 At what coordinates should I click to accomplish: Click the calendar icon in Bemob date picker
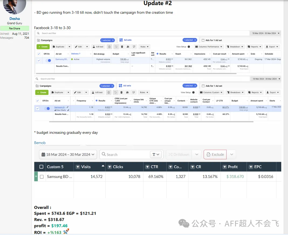click(x=43, y=155)
